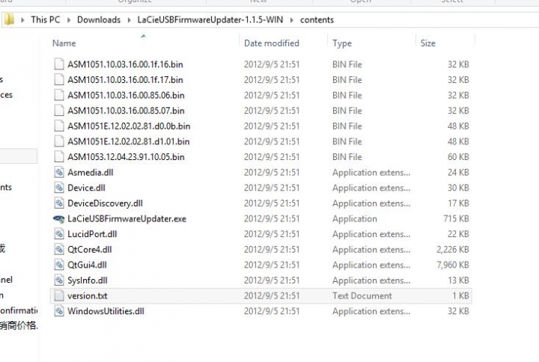Click the version.txt document icon
The height and width of the screenshot is (362, 539).
(59, 295)
